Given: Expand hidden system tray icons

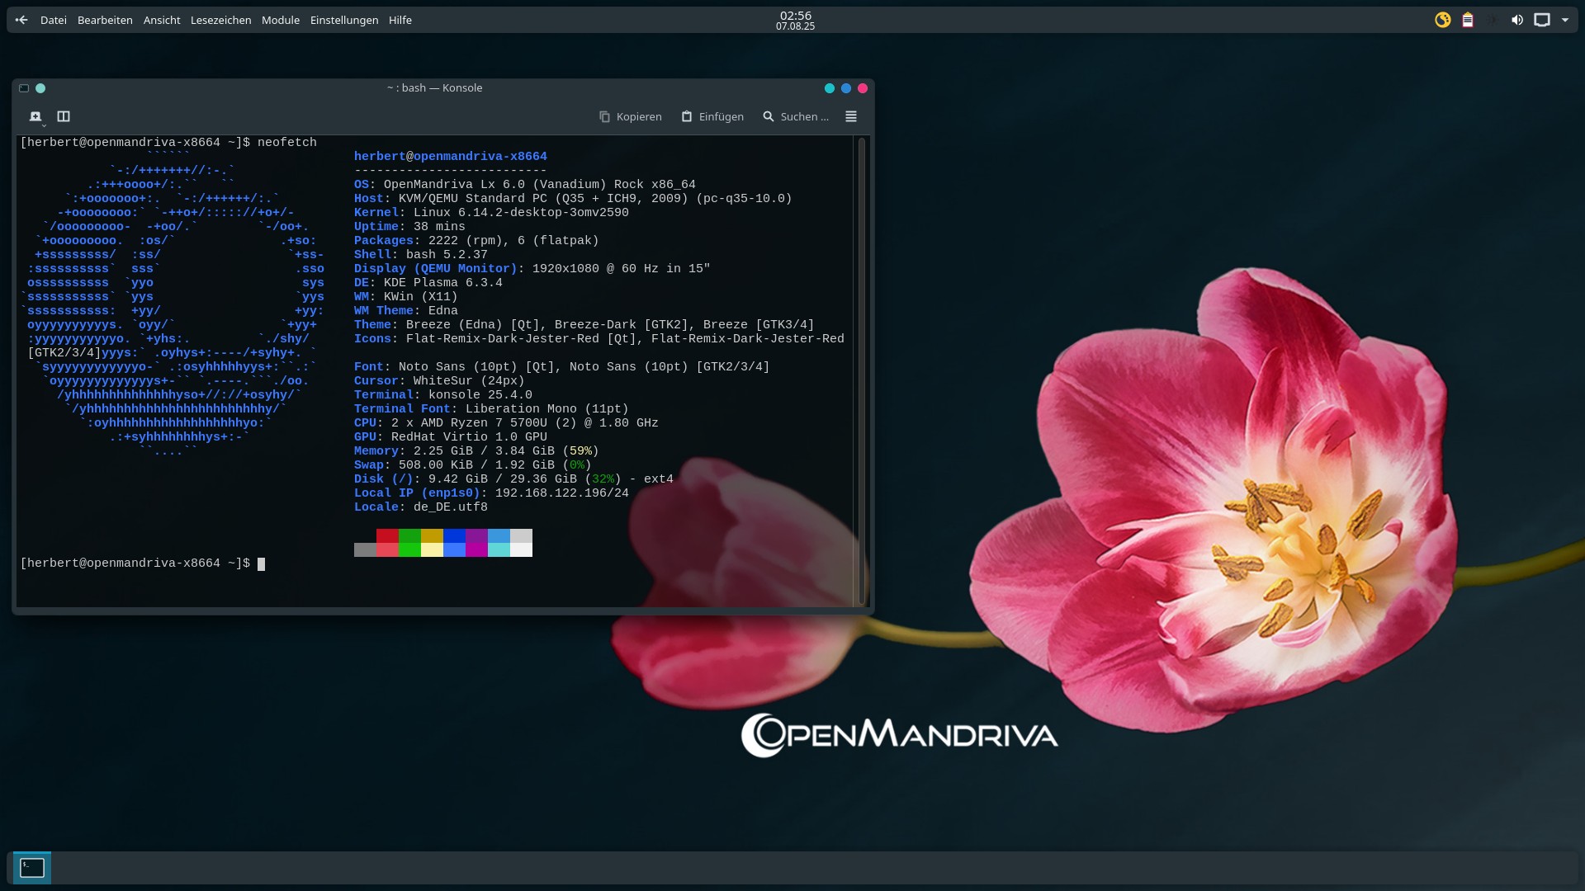Looking at the screenshot, I should (x=1565, y=20).
